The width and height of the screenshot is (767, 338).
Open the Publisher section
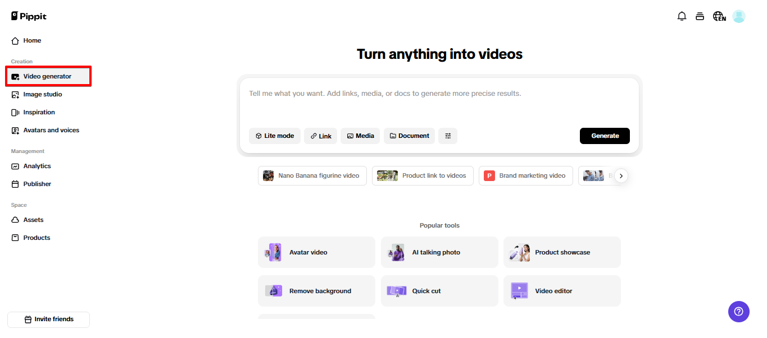coord(37,183)
